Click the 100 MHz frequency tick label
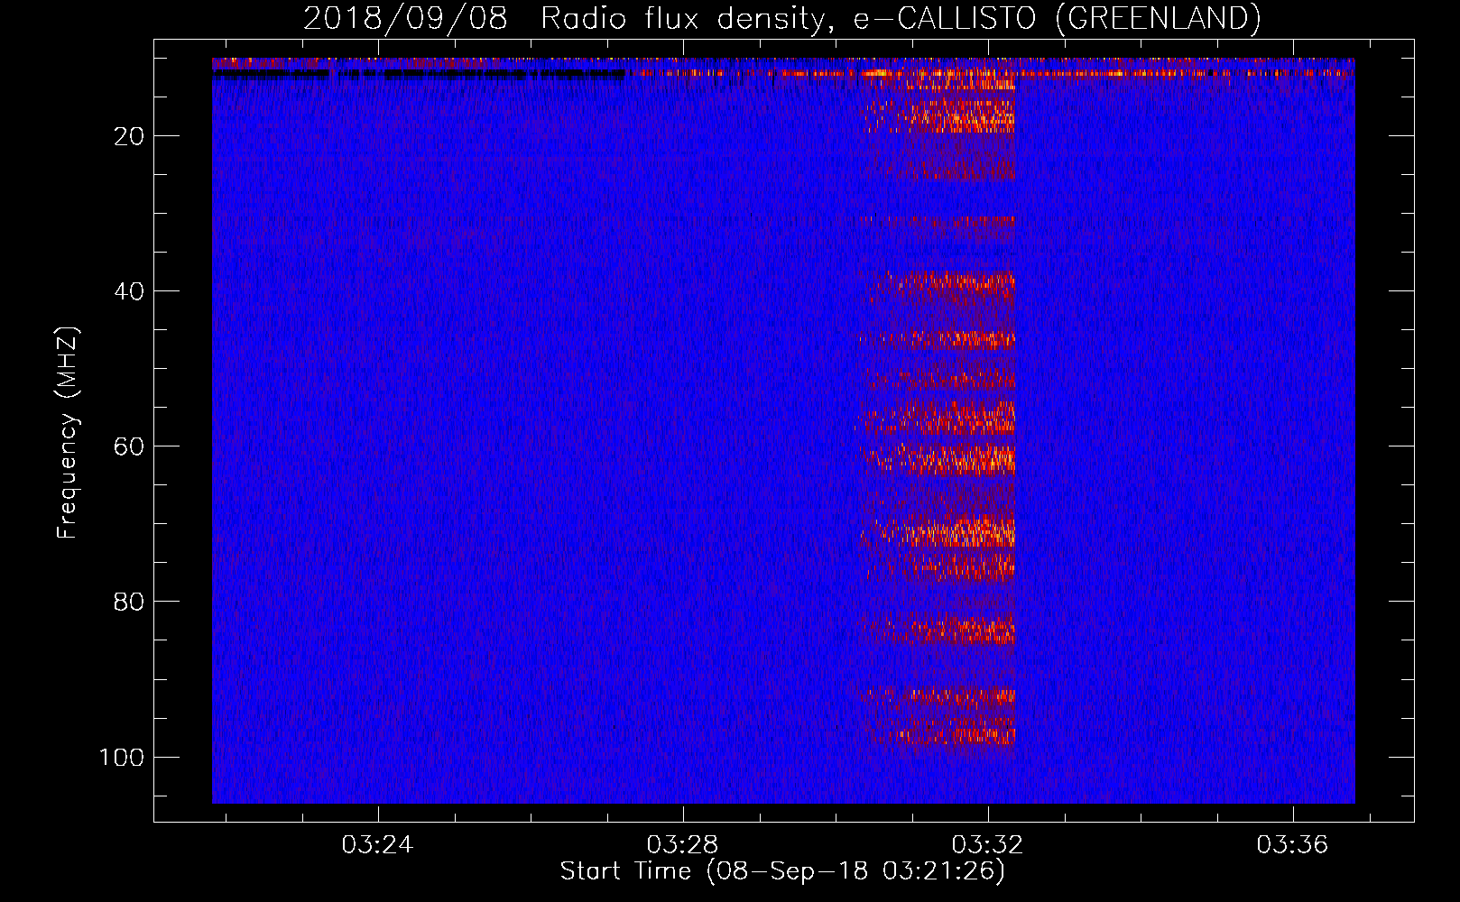Image resolution: width=1460 pixels, height=902 pixels. coord(122,757)
